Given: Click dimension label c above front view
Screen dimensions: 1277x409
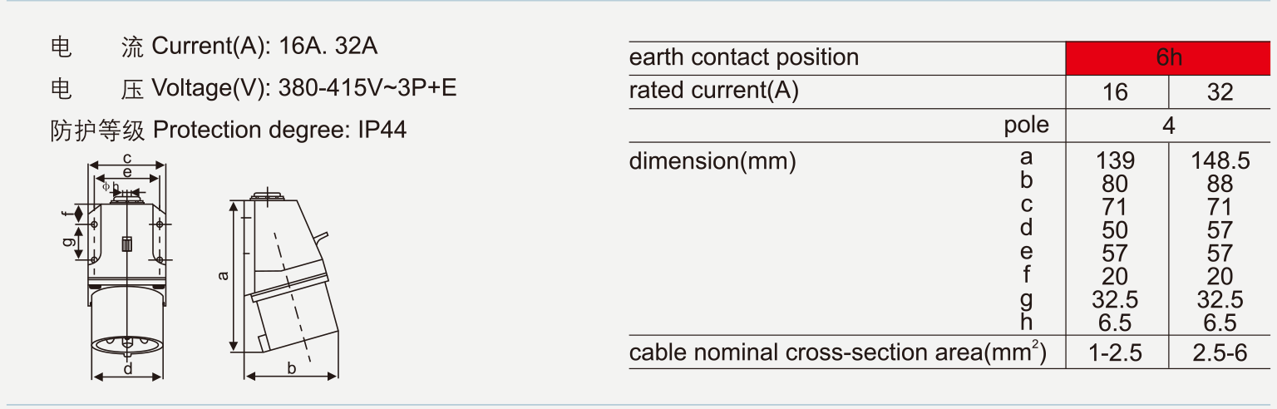Looking at the screenshot, I should [127, 157].
